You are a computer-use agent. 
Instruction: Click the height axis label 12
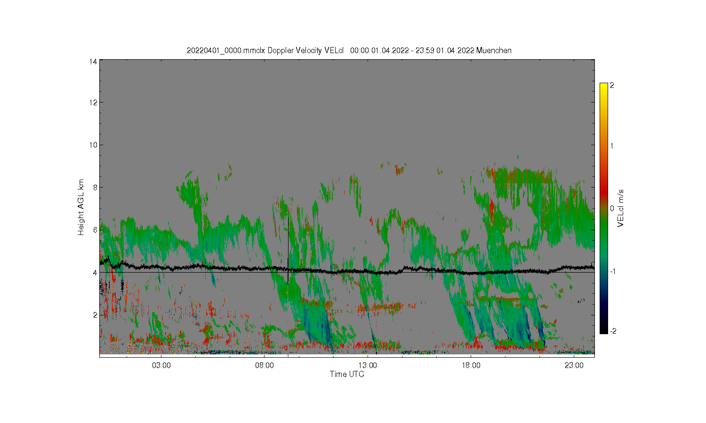click(x=94, y=102)
